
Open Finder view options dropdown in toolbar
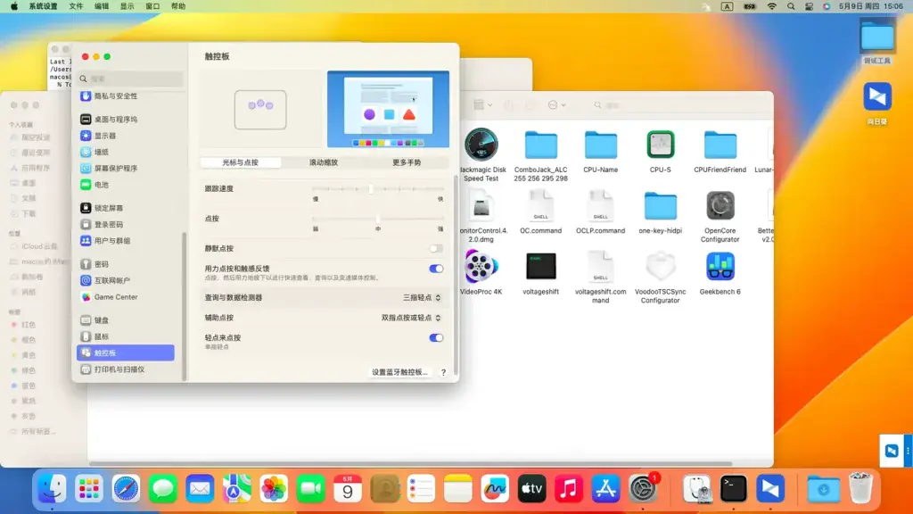(482, 105)
